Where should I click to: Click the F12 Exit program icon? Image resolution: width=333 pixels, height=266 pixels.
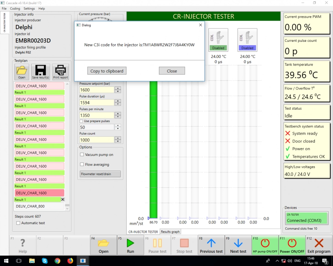pyautogui.click(x=319, y=245)
